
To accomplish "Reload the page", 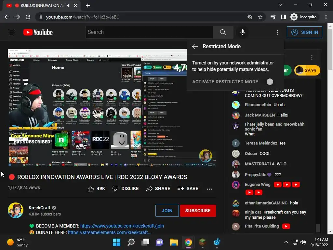I will (x=28, y=17).
